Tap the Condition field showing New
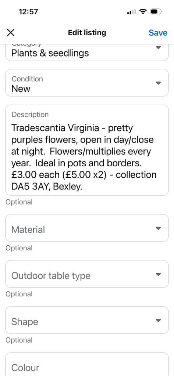This screenshot has height=376, width=174. click(87, 83)
